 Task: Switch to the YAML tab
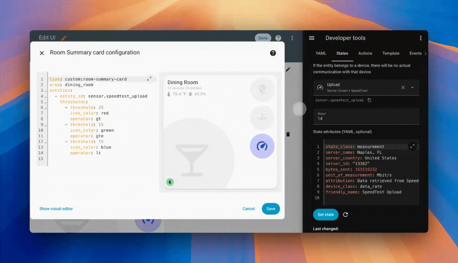321,53
